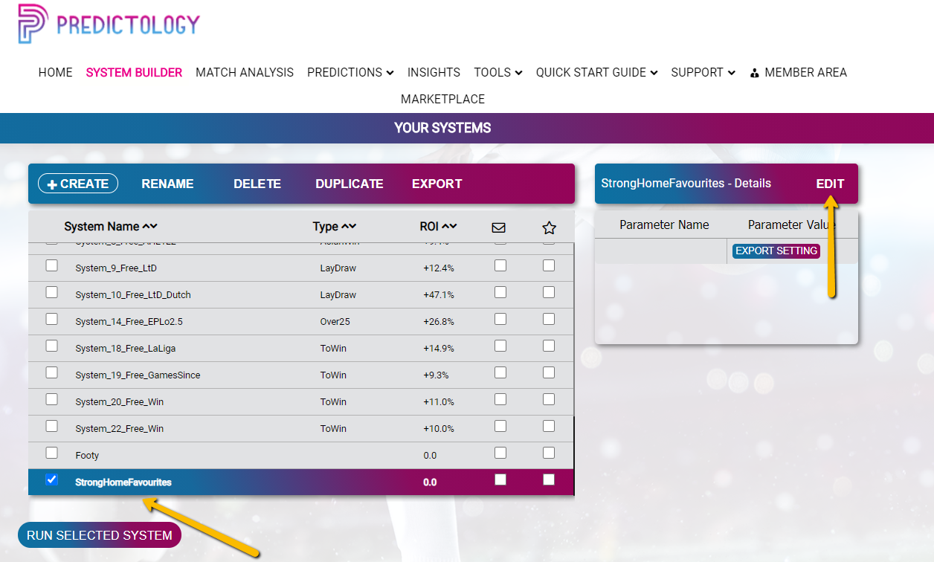The image size is (934, 562).
Task: Click the Parameter Name column header
Action: click(664, 225)
